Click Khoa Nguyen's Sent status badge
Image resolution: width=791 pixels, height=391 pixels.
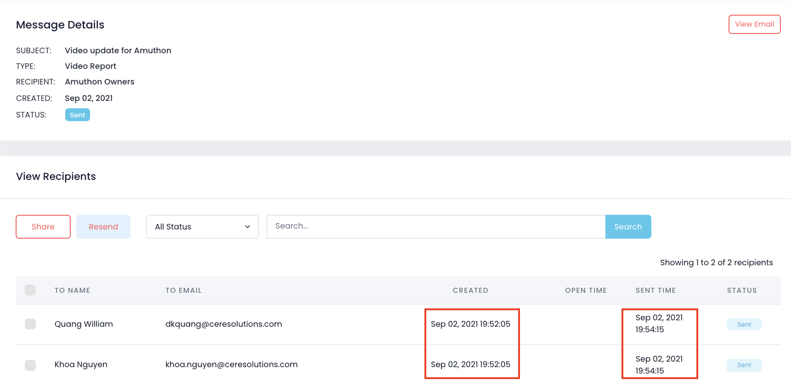point(744,365)
